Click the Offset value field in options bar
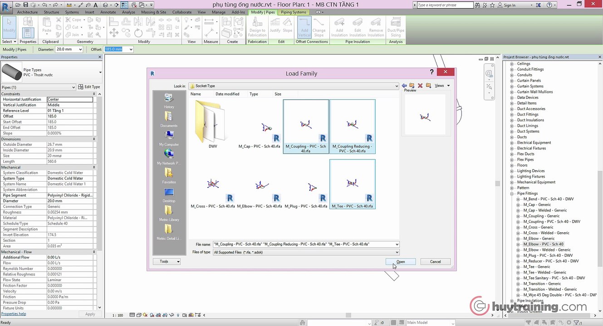 click(115, 49)
